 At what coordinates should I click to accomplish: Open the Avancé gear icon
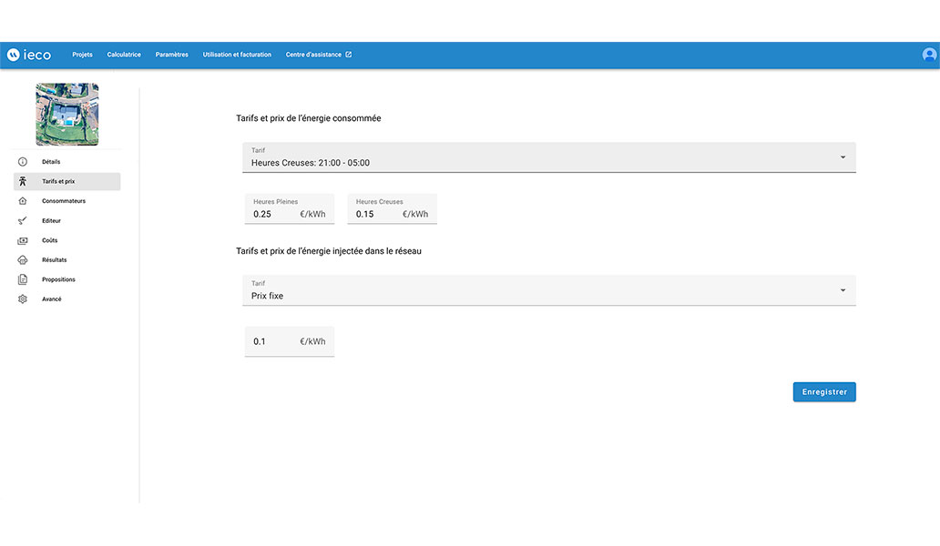pyautogui.click(x=23, y=299)
